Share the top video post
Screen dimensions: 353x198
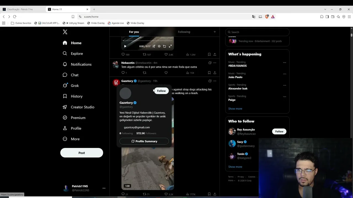215,54
